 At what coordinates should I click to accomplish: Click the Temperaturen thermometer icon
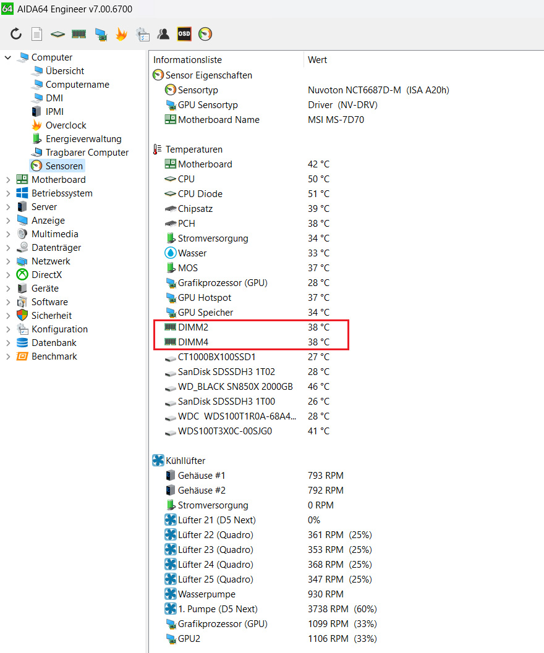click(x=158, y=149)
